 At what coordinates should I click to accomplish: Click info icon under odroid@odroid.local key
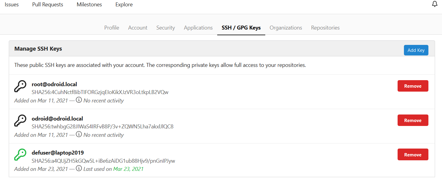pyautogui.click(x=79, y=134)
